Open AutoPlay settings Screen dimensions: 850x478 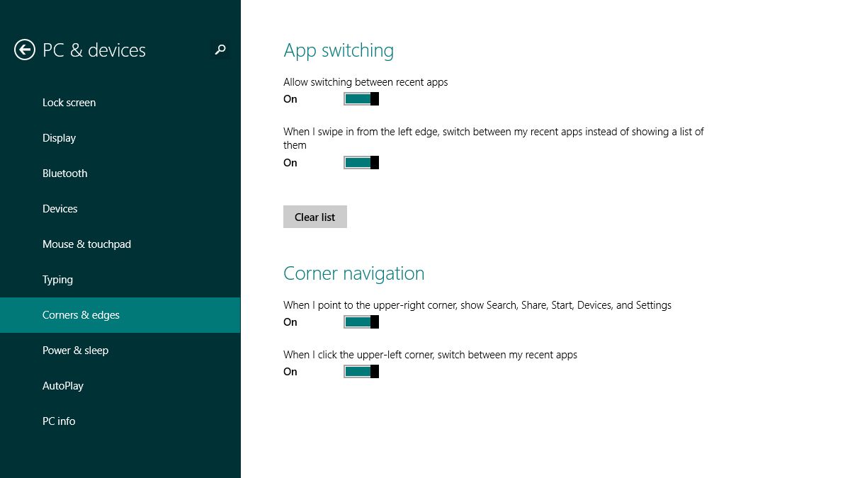(62, 385)
